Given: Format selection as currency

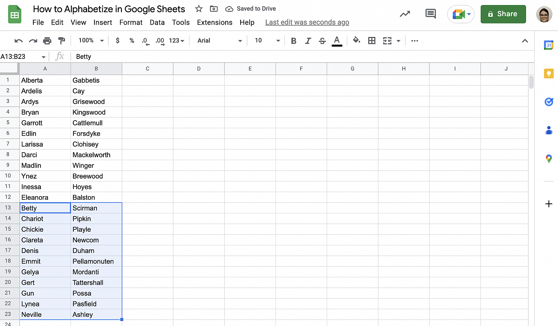Looking at the screenshot, I should 117,41.
